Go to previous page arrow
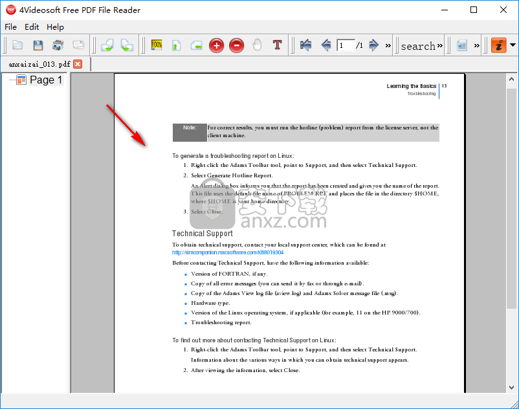 [x=326, y=45]
